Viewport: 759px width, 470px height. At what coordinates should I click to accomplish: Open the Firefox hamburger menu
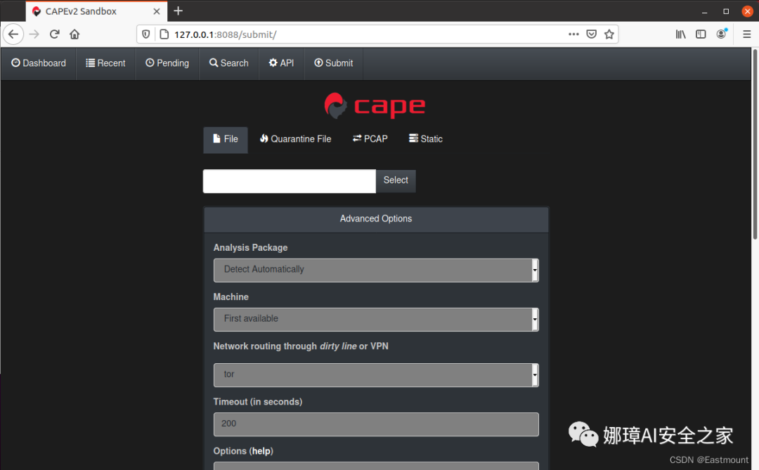tap(746, 34)
